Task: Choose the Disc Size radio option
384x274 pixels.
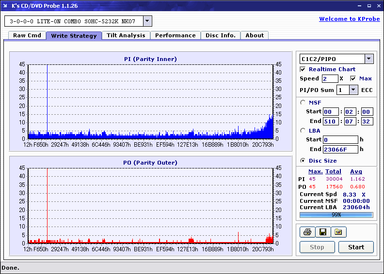Action: click(x=303, y=161)
